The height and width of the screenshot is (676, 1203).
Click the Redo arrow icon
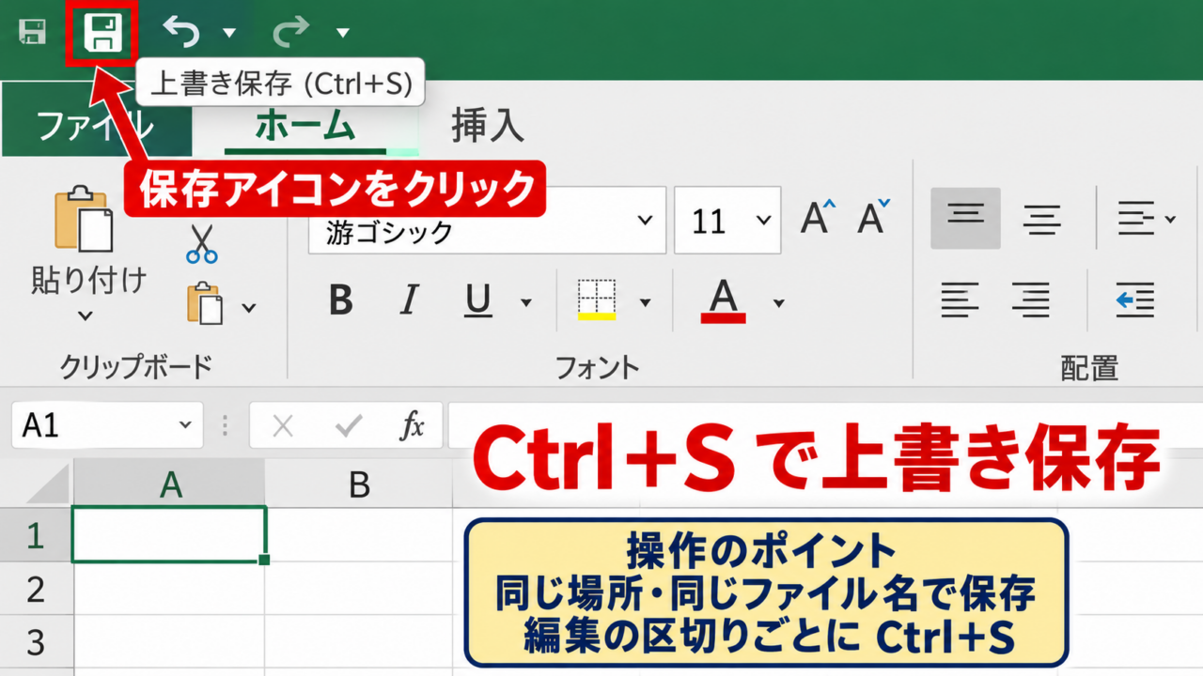point(291,32)
